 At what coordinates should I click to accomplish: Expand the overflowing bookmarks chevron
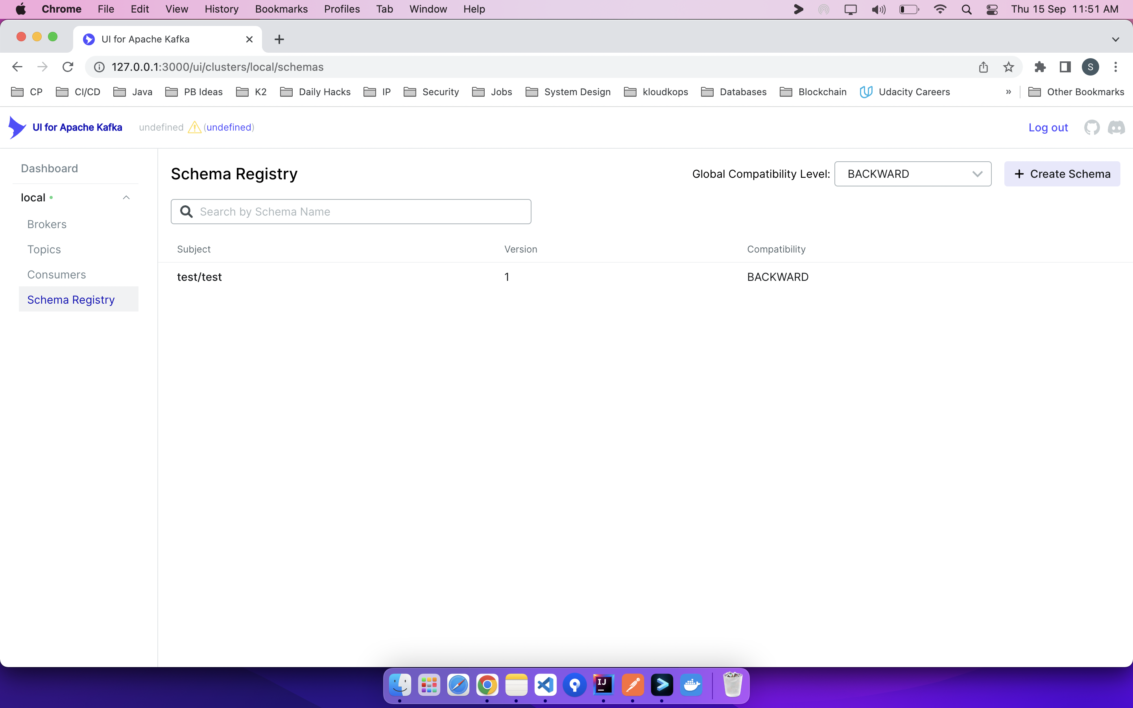[1008, 92]
